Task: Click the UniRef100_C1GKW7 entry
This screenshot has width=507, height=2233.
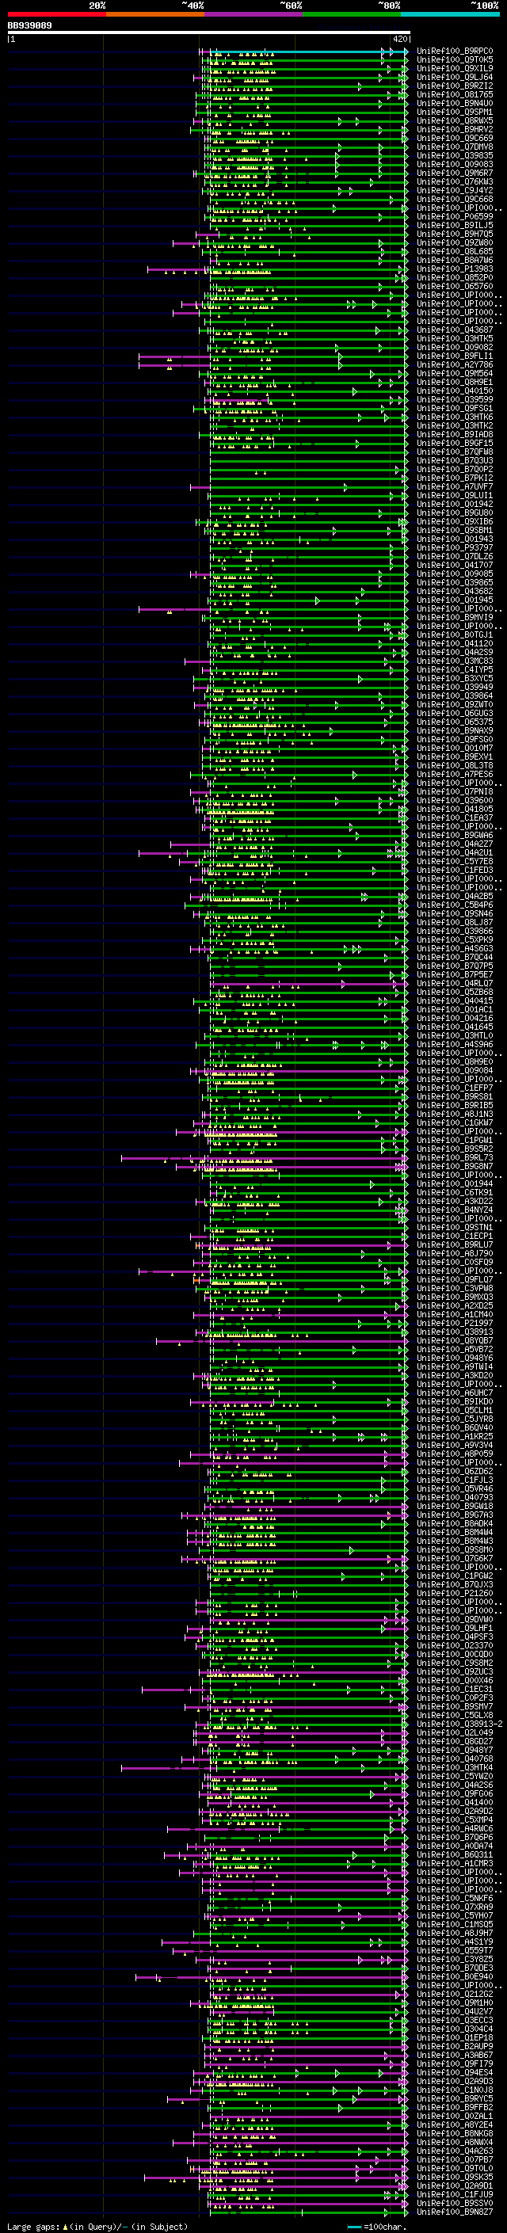Action: pos(455,1122)
